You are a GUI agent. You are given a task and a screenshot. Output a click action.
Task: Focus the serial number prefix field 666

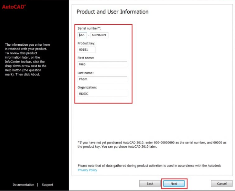(82, 35)
